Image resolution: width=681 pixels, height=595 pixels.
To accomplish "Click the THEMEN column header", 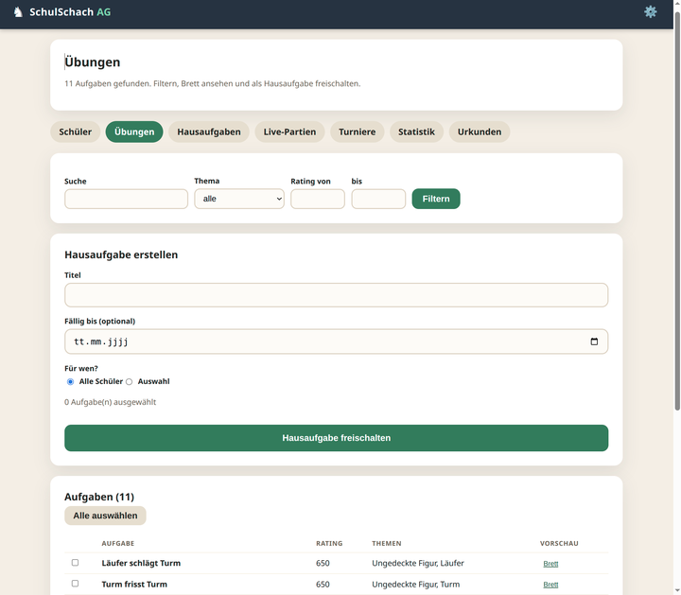I will (x=387, y=543).
